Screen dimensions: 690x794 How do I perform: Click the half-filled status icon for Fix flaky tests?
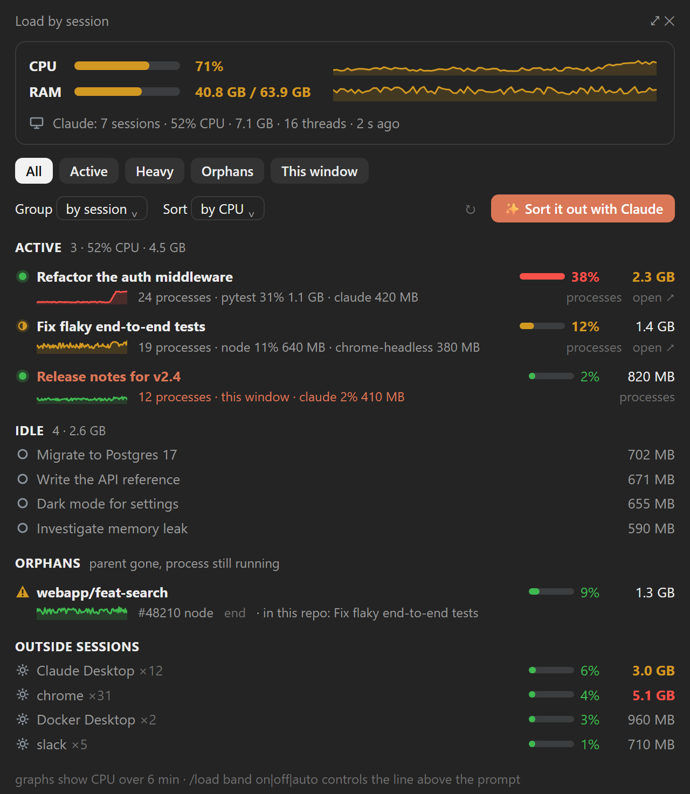point(23,326)
